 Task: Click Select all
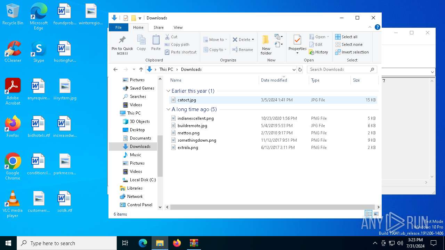[x=346, y=37]
